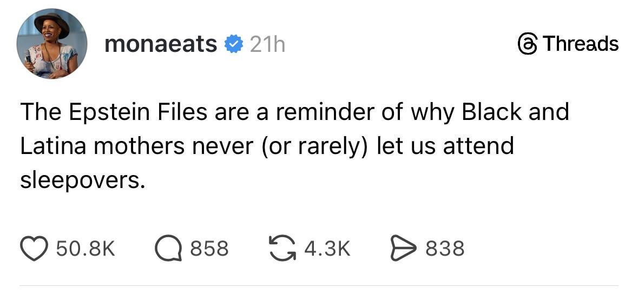638x295 pixels.
Task: Open the monaeats profile picture
Action: (52, 44)
